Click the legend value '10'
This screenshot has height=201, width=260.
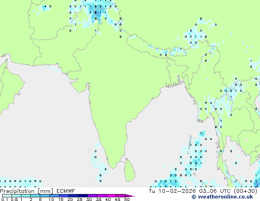51,199
